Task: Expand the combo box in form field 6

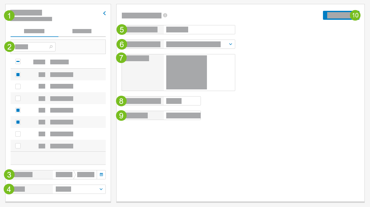Action: [x=198, y=44]
